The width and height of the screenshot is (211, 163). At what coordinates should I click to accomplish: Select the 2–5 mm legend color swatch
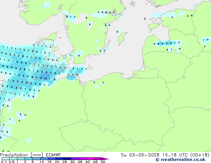click(29, 159)
